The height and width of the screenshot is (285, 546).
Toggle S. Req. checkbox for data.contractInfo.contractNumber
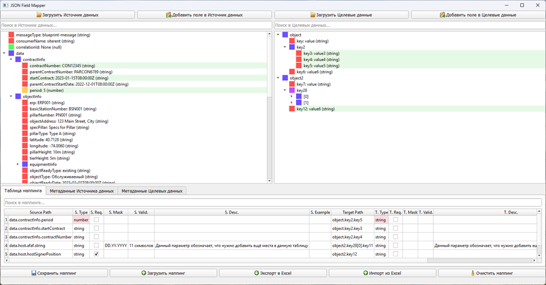coord(96,237)
